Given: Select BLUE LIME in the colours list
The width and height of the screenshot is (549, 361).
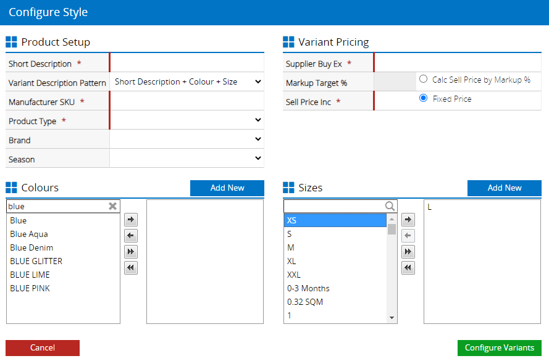Looking at the screenshot, I should (x=63, y=275).
